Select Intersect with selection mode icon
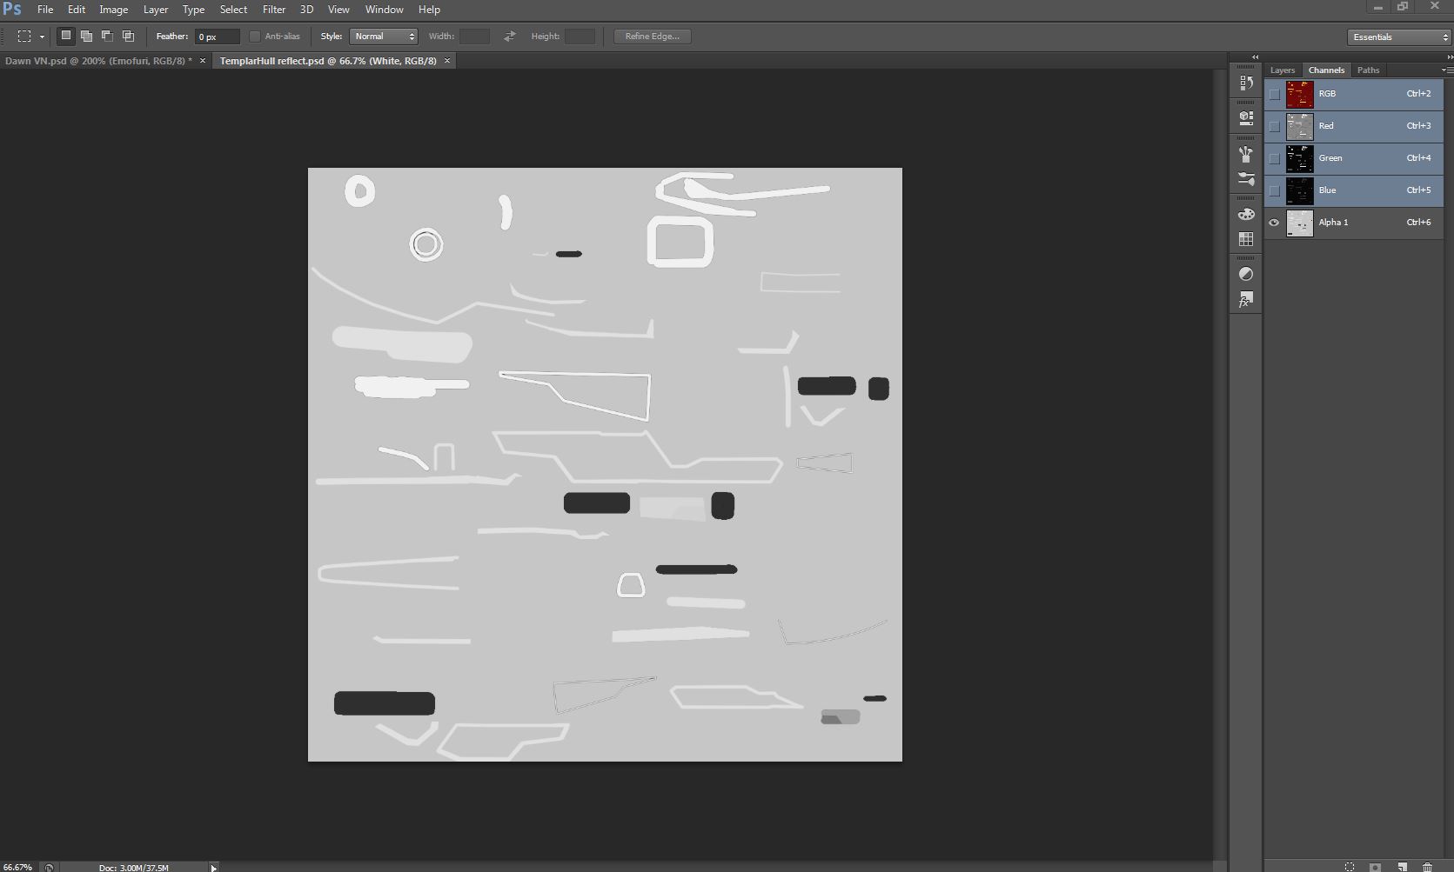The height and width of the screenshot is (872, 1454). point(128,36)
